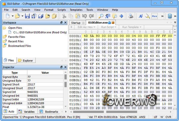179x121 pixels.
Task: Close the 010Editor.exe tab with orange X
Action: (x=113, y=23)
